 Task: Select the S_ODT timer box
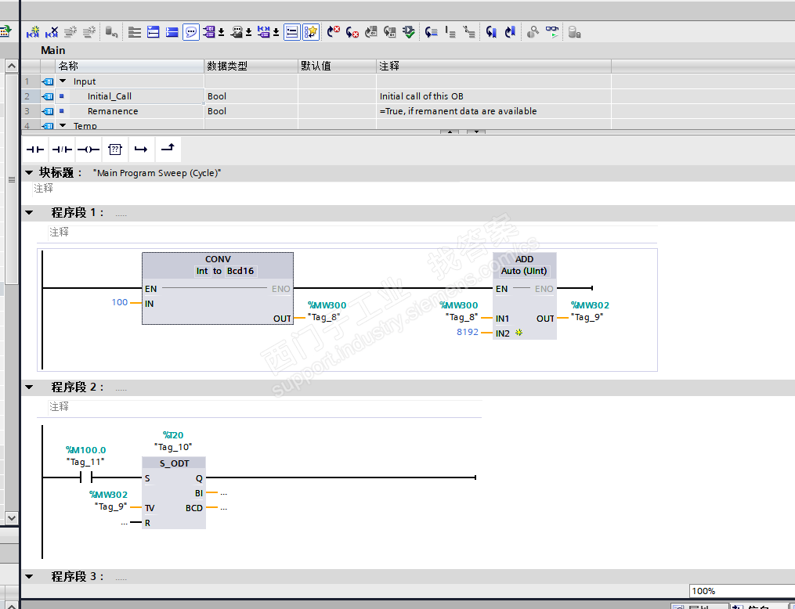tap(174, 492)
